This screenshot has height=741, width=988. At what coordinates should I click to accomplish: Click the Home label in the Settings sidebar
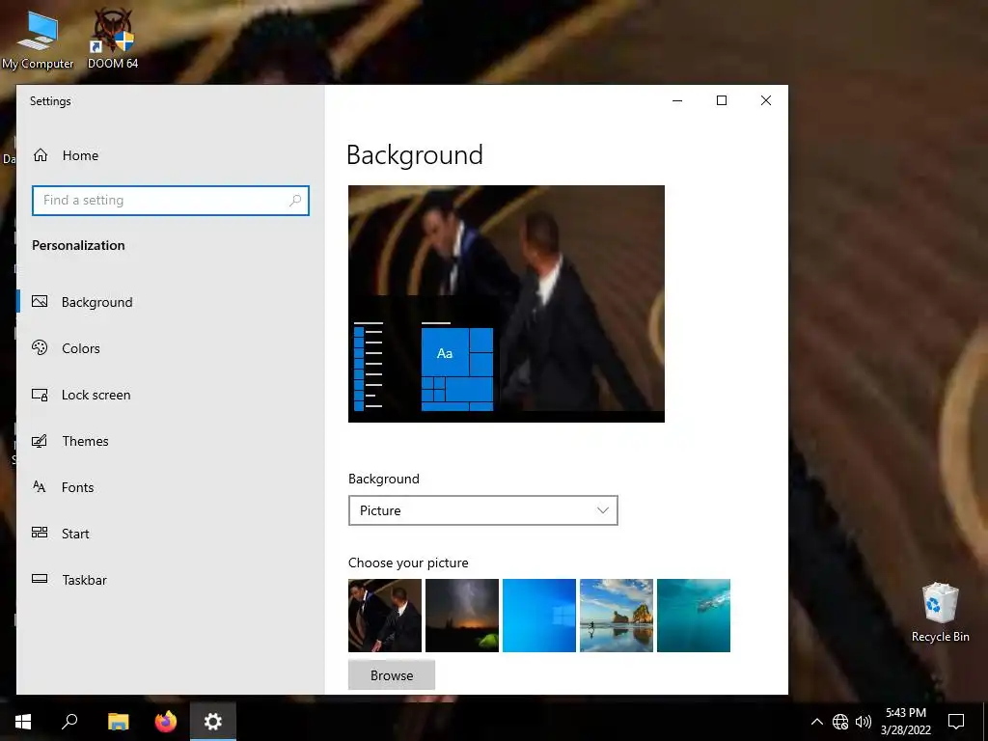click(80, 155)
